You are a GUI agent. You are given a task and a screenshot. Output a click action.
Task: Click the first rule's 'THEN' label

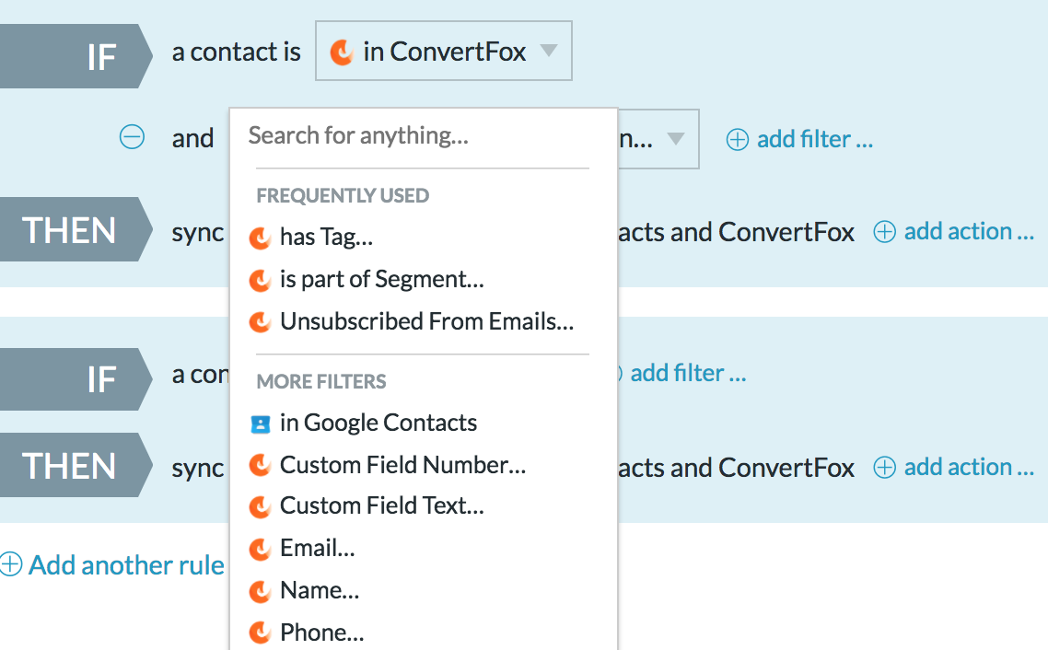(69, 230)
